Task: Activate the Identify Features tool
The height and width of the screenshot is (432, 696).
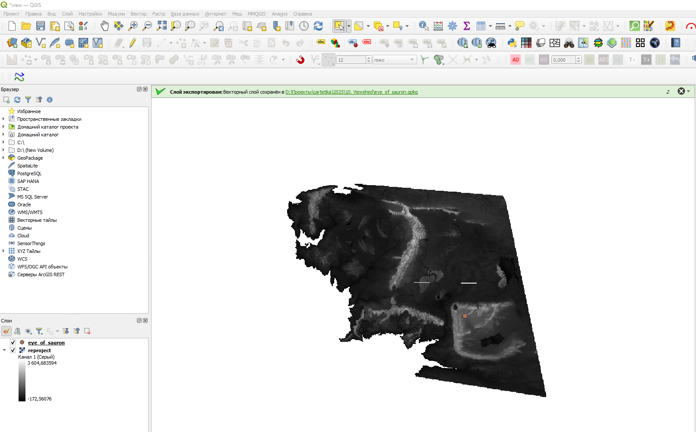Action: click(x=424, y=26)
